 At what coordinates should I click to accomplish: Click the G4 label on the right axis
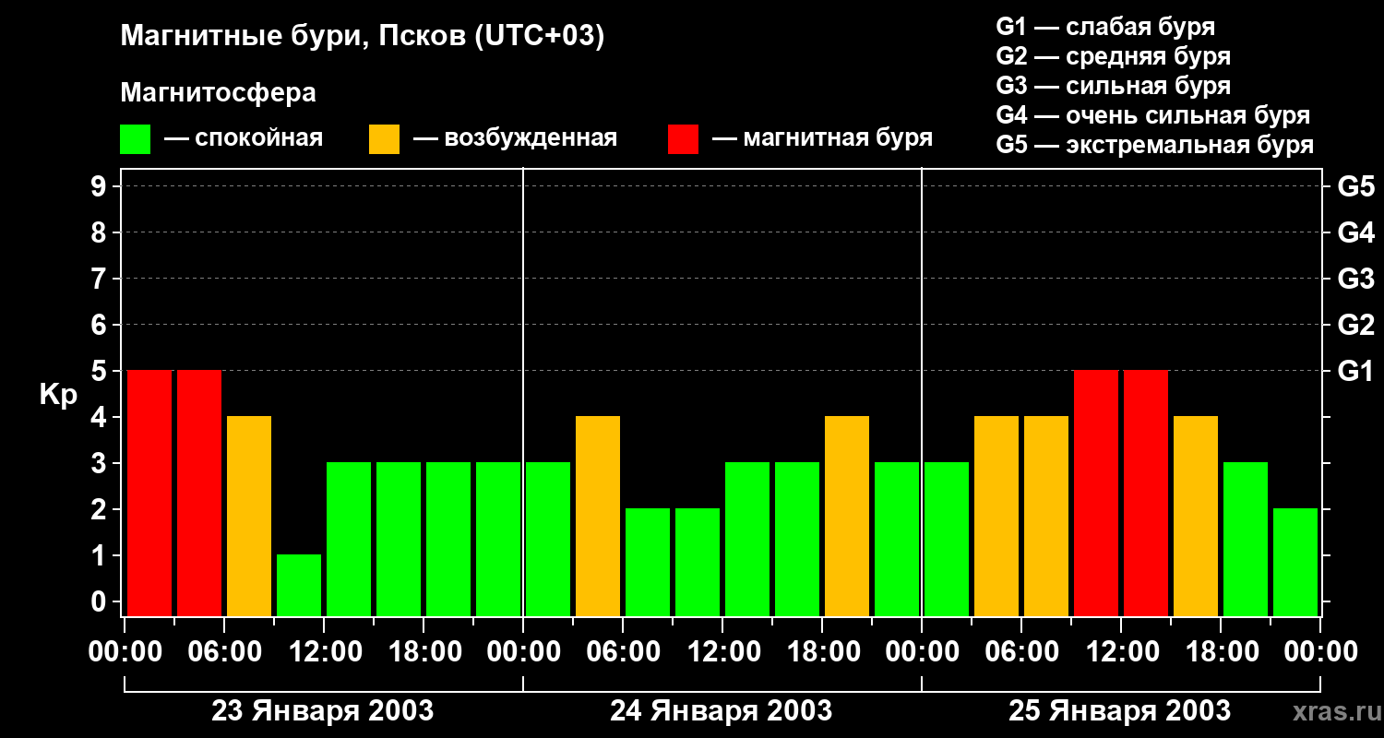pyautogui.click(x=1356, y=232)
